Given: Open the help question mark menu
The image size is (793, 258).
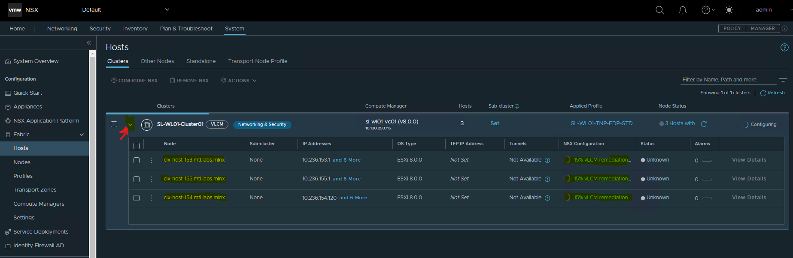Looking at the screenshot, I should point(708,10).
